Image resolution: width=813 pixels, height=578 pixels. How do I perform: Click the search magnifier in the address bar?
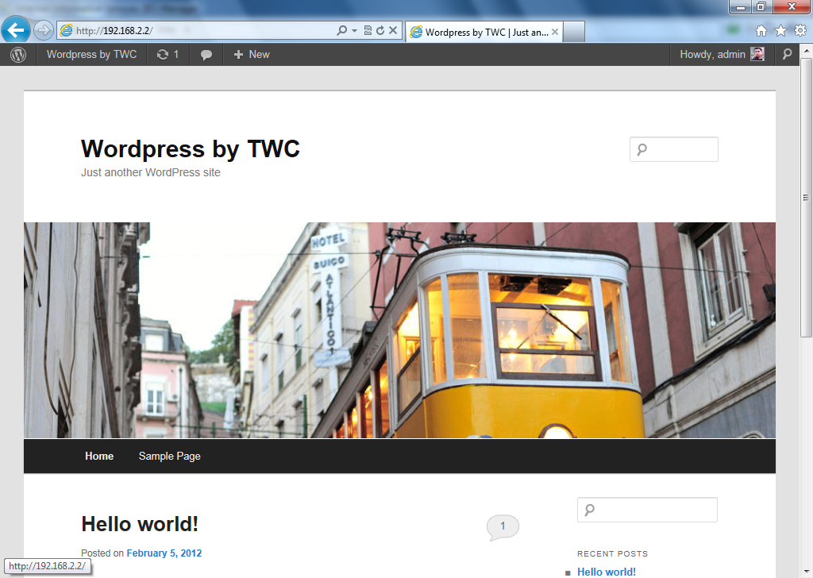point(341,31)
